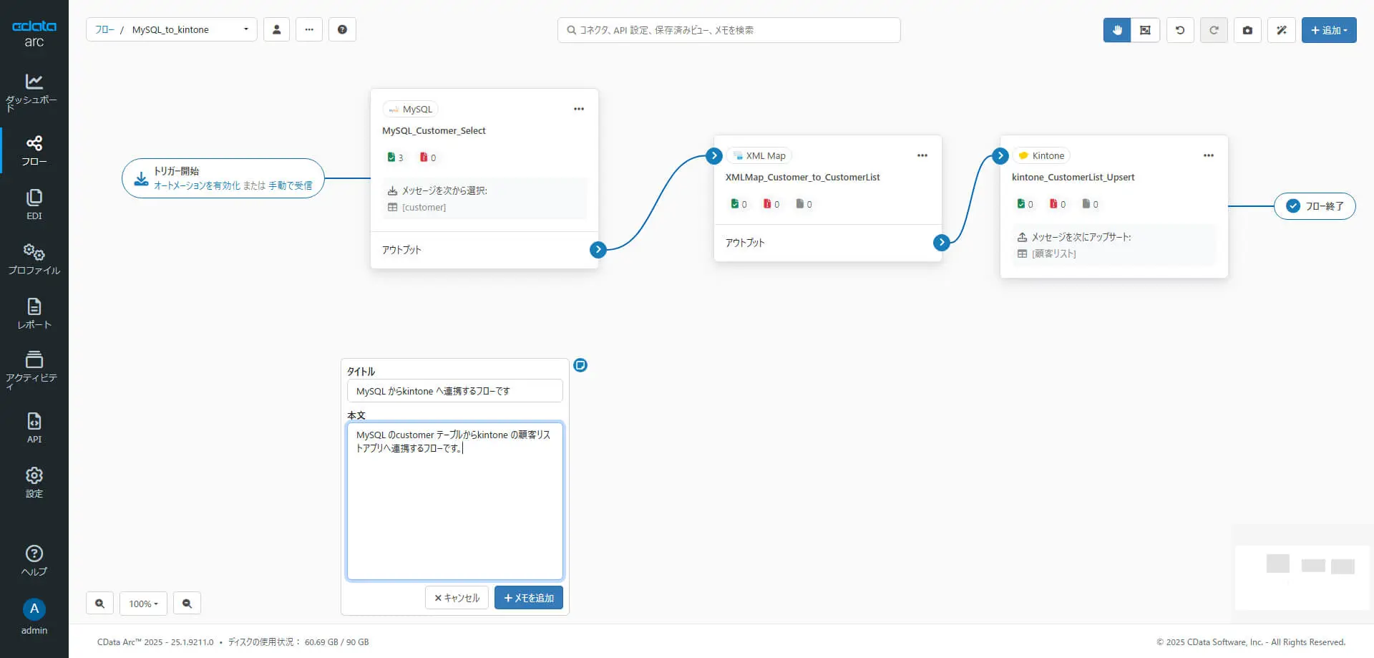Screen dimensions: 1374x658
Task: Click the flow minimap thumbnail
Action: coord(1302,577)
